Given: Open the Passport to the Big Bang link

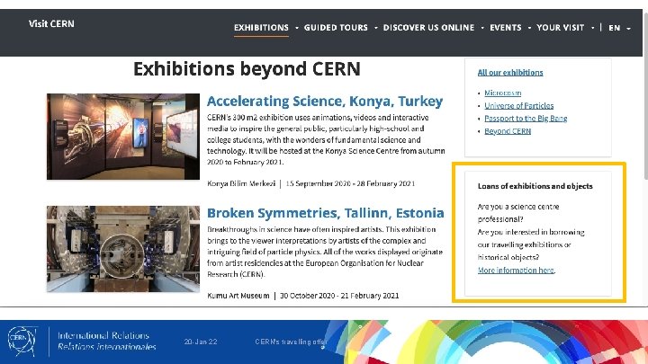Looking at the screenshot, I should [x=526, y=119].
